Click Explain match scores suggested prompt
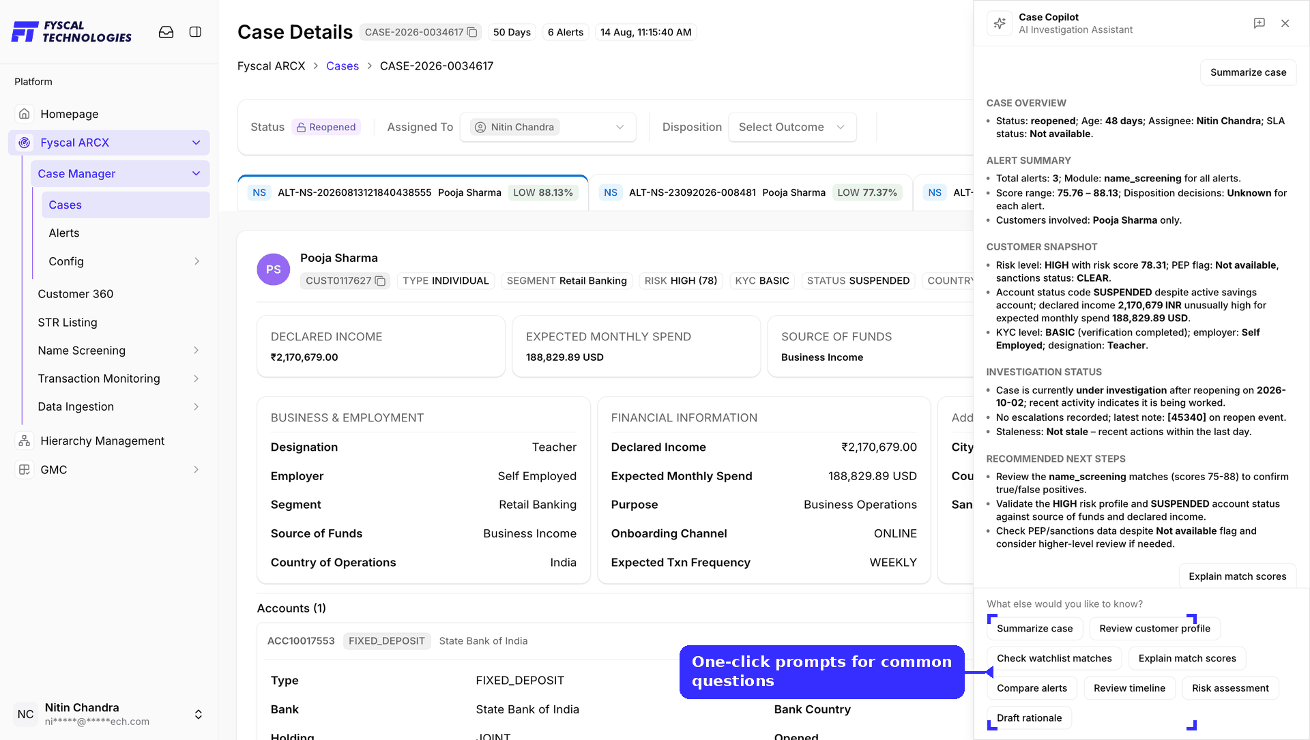This screenshot has width=1310, height=740. 1187,658
